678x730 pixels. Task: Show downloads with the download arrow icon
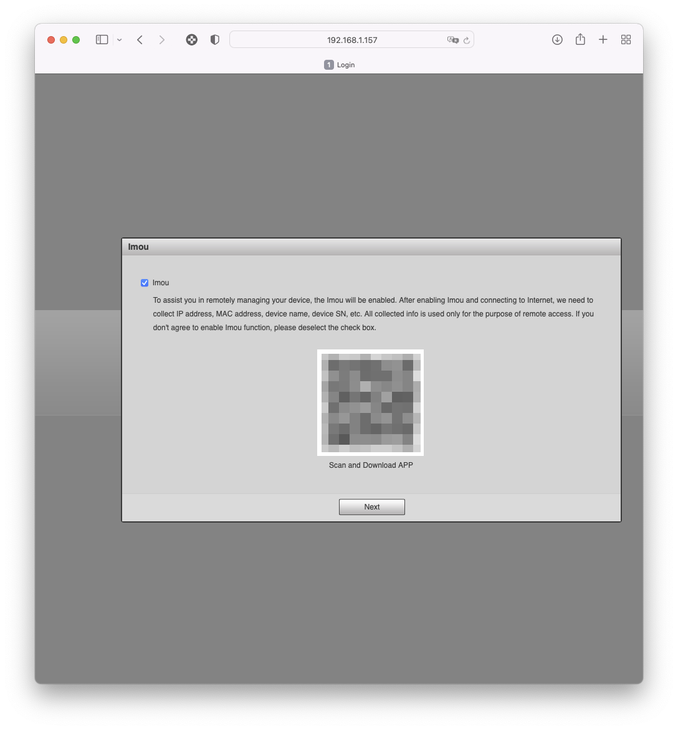tap(557, 40)
